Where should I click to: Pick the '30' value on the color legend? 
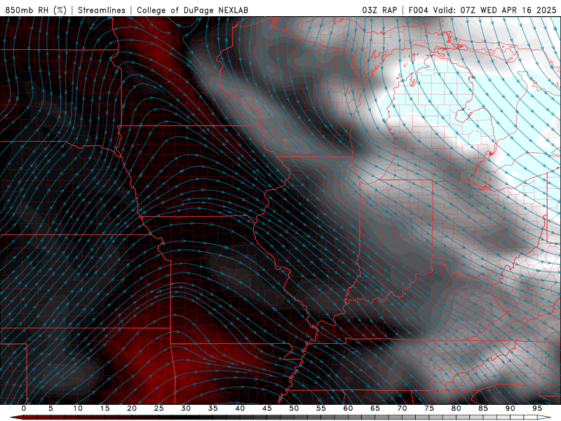(186, 408)
